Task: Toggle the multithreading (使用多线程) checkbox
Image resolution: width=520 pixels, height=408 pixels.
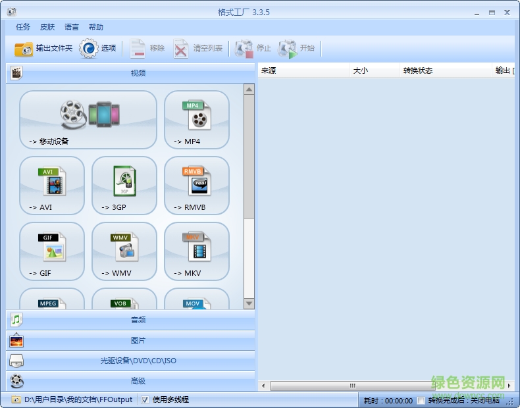Action: coord(145,399)
